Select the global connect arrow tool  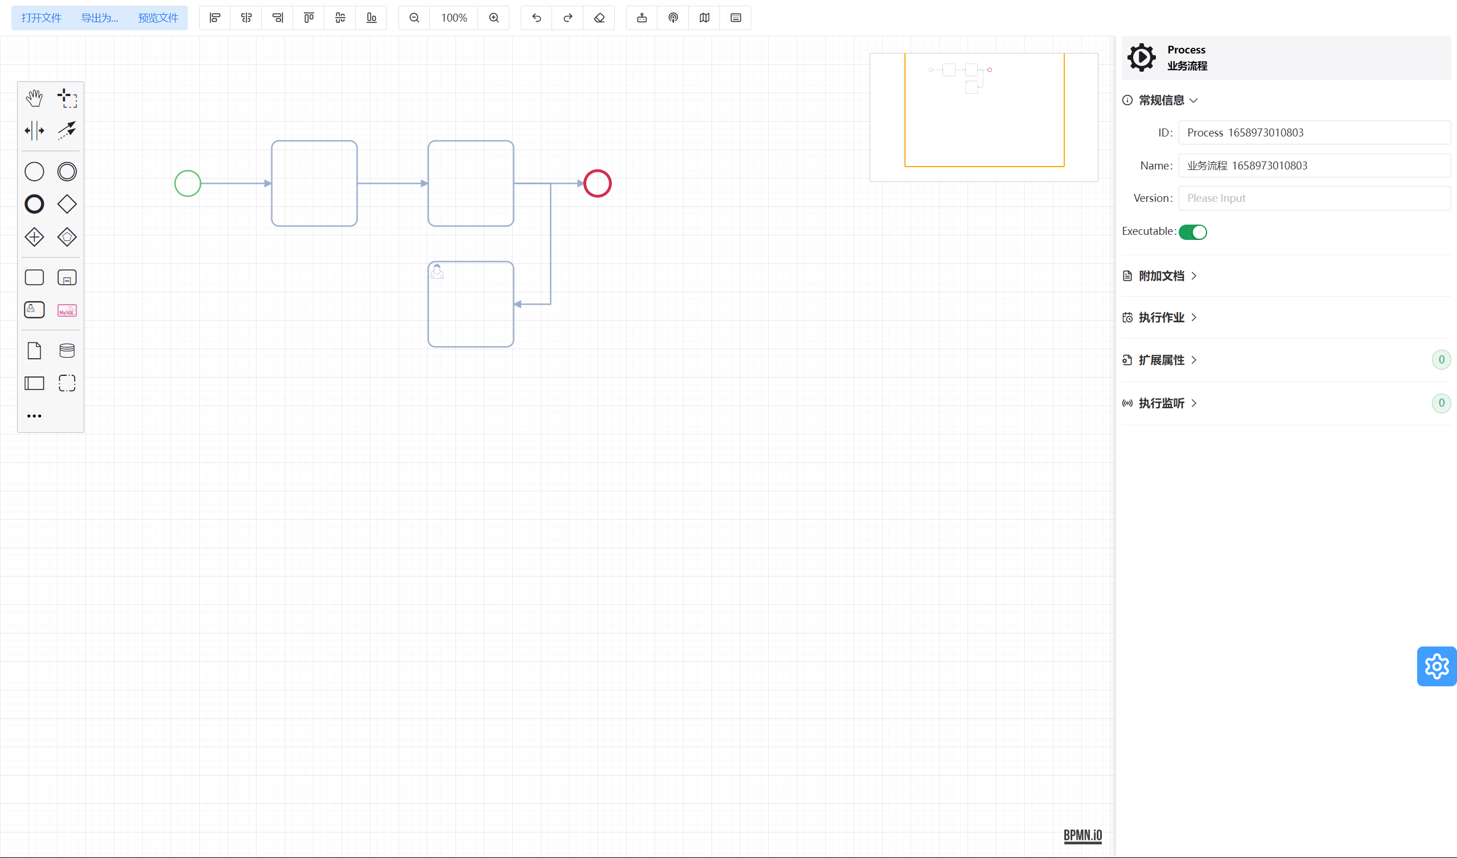[67, 130]
